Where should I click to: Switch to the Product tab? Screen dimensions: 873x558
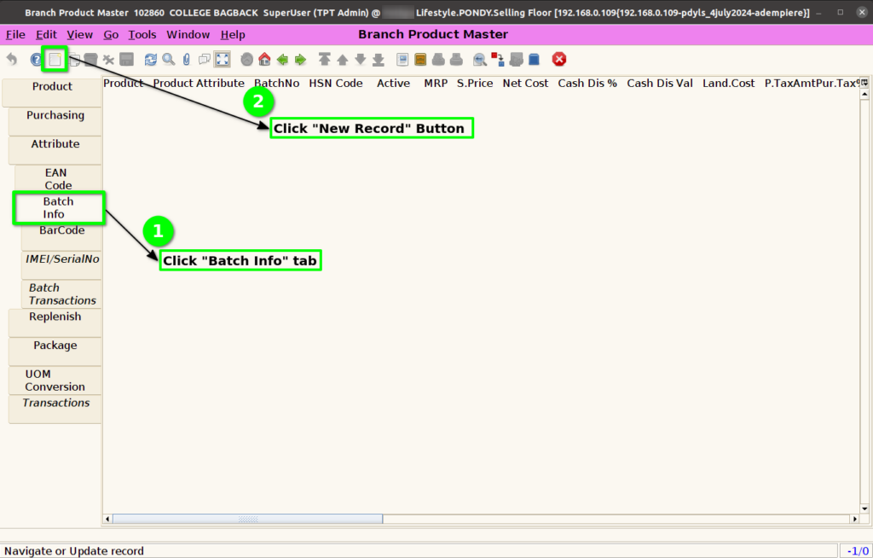coord(52,92)
